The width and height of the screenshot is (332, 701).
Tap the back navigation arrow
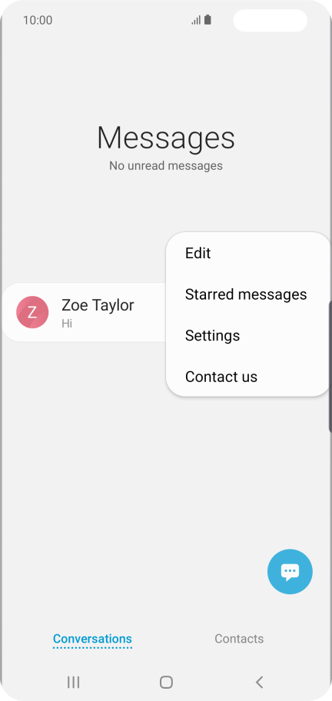click(x=259, y=682)
